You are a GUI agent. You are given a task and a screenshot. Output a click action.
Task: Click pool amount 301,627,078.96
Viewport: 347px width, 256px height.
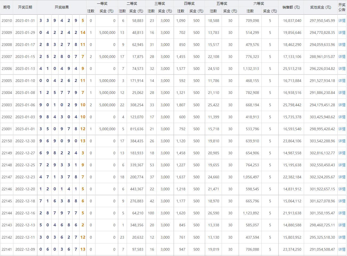(x=322, y=201)
